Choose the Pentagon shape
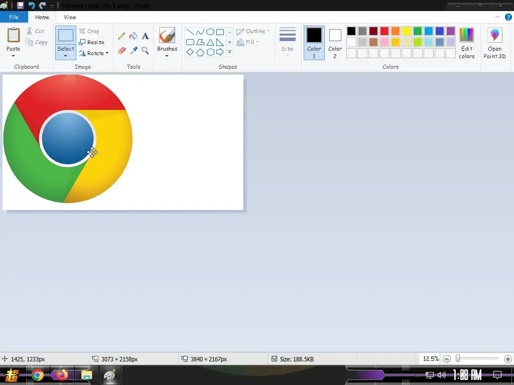Viewport: 514px width, 385px height. click(200, 52)
